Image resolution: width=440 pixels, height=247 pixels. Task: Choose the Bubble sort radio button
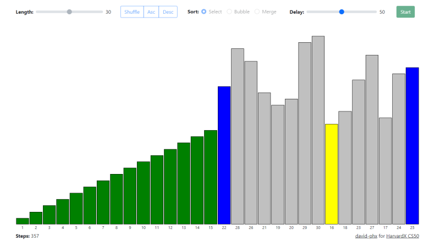[x=229, y=12]
